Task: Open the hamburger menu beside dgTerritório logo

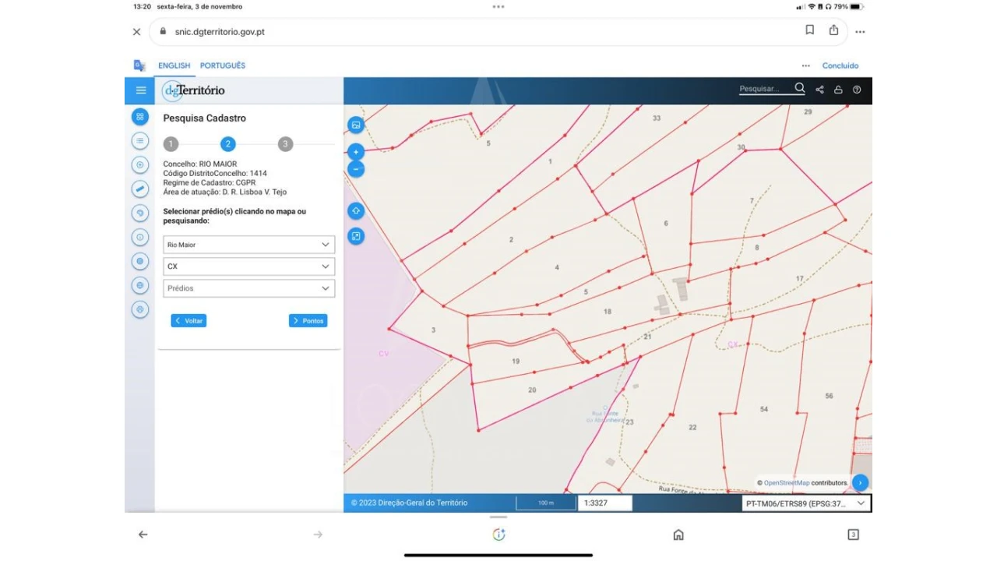Action: pos(141,90)
